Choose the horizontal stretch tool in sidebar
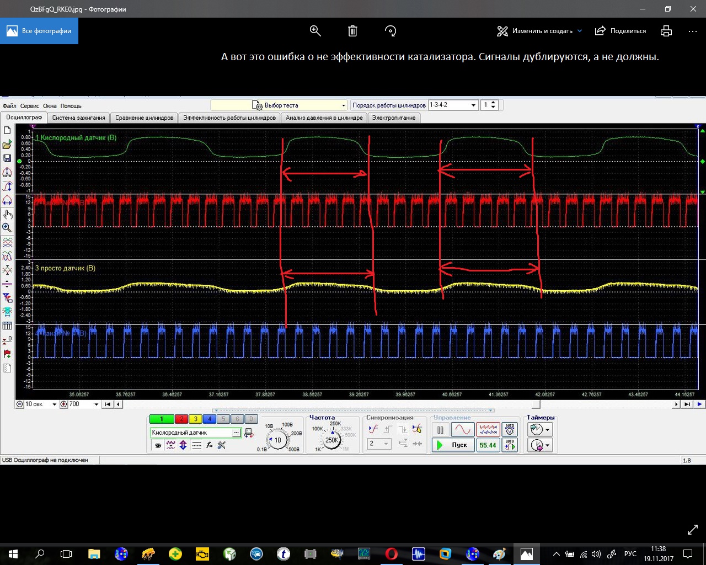This screenshot has width=706, height=565. (x=7, y=200)
